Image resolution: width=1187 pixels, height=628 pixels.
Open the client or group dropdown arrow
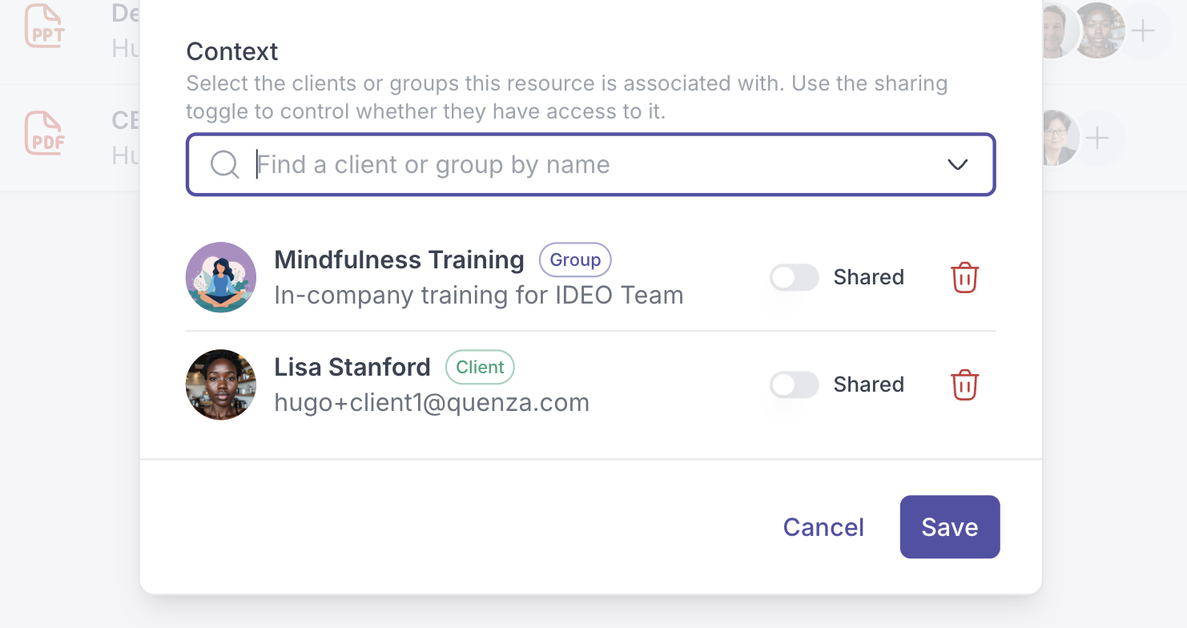(x=957, y=165)
